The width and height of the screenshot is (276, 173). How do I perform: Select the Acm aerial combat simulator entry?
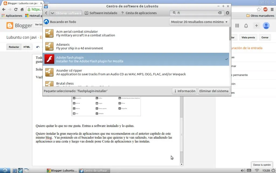coord(136,33)
